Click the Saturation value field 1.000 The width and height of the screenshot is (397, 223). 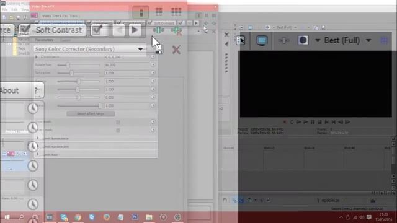(127, 73)
